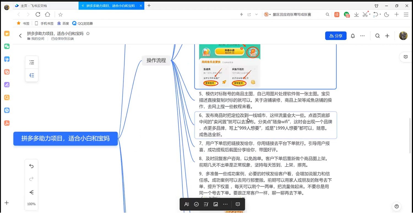Viewport: 413px width, 219px height.
Task: Open the orange search sidebar icon
Action: coord(7,97)
